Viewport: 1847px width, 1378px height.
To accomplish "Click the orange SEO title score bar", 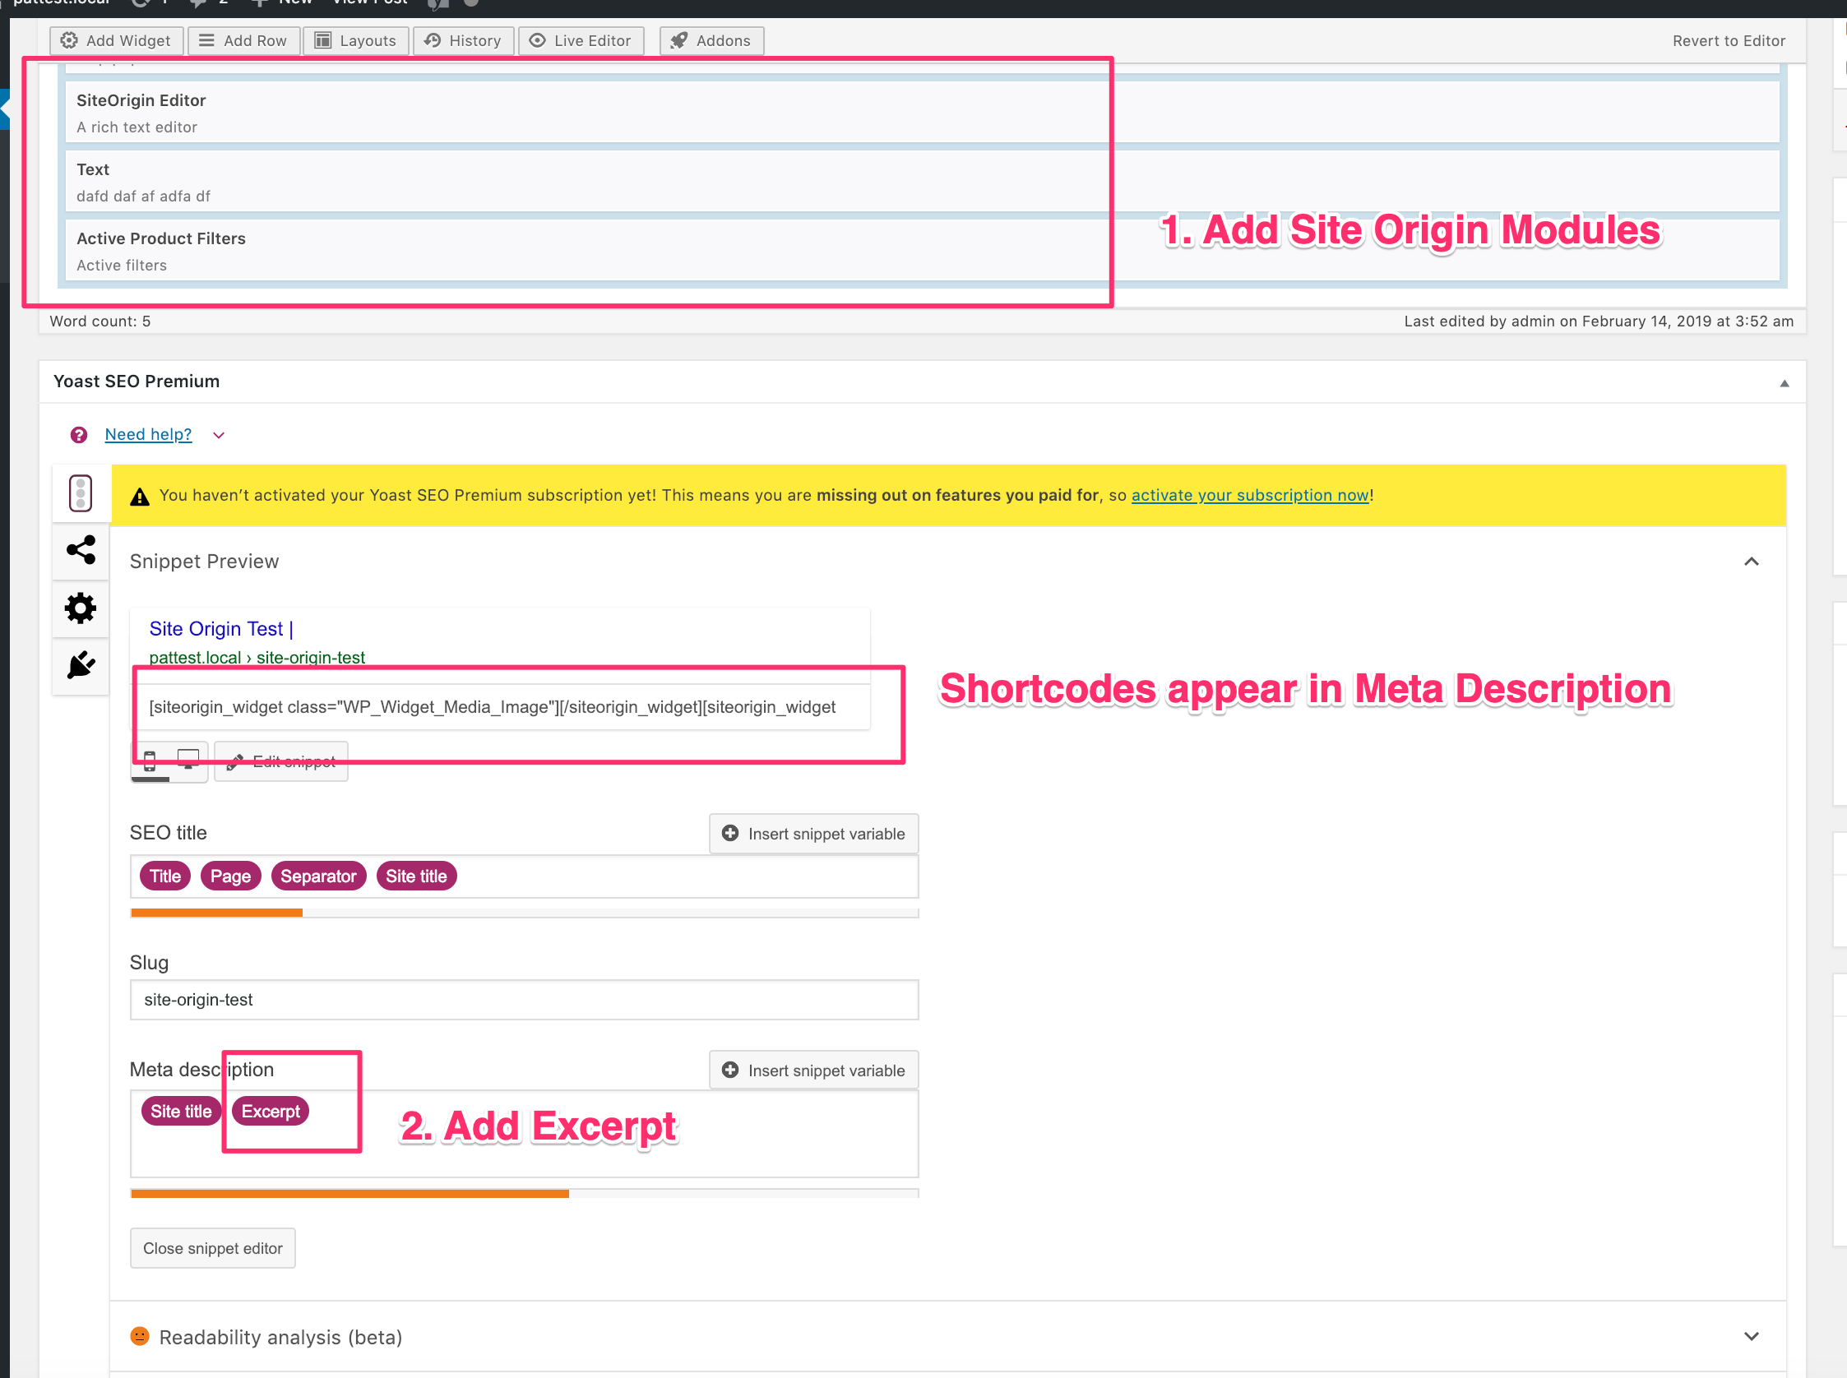I will [215, 912].
